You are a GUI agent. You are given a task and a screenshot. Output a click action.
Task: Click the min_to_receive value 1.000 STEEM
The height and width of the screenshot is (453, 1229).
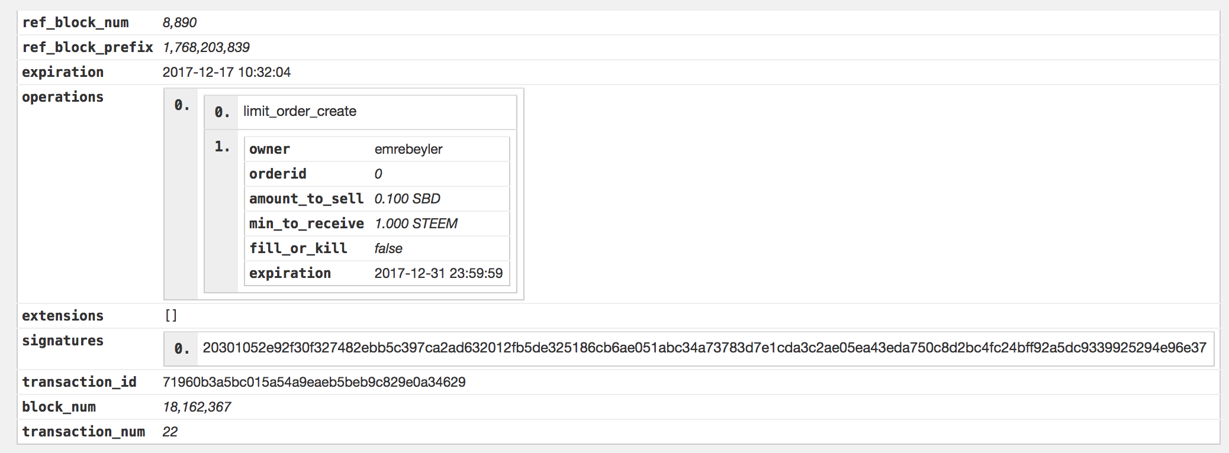(416, 224)
